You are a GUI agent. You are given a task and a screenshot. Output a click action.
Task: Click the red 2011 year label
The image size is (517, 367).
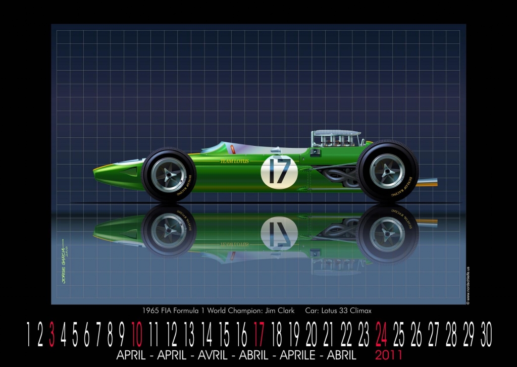click(389, 355)
